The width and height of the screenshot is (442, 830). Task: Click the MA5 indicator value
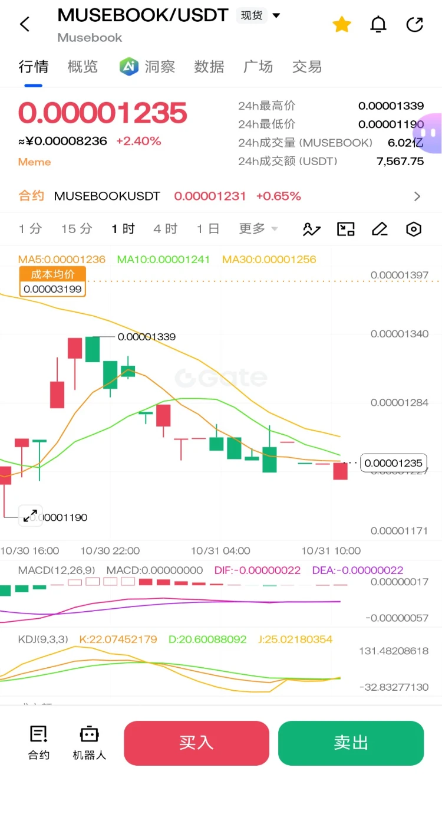click(62, 259)
